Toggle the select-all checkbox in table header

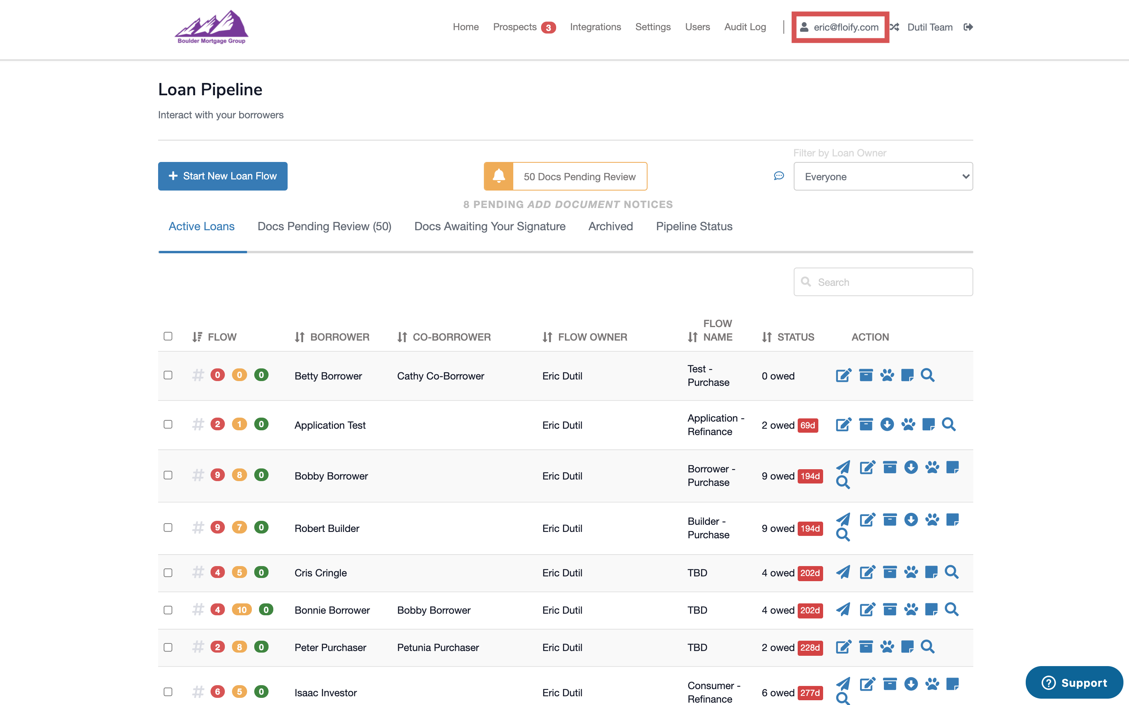click(x=168, y=336)
